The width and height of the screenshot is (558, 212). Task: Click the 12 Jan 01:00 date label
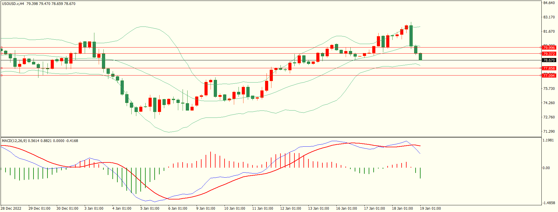click(x=291, y=209)
